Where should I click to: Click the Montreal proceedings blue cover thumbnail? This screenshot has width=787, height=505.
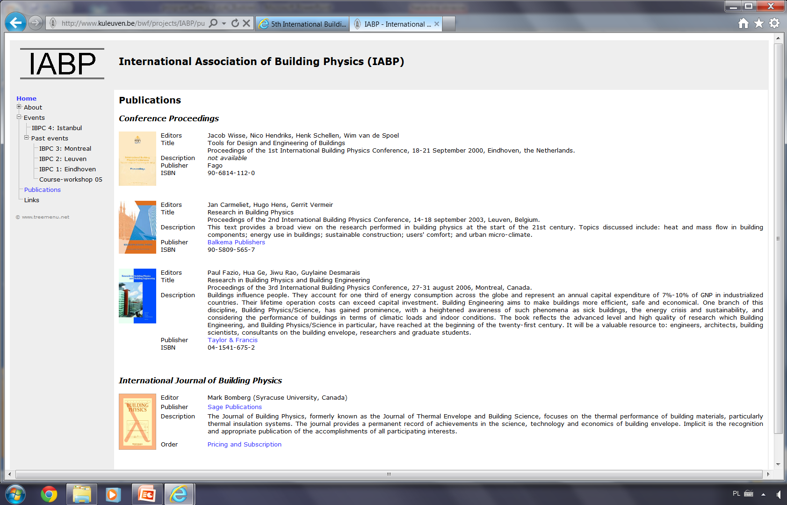click(x=137, y=296)
